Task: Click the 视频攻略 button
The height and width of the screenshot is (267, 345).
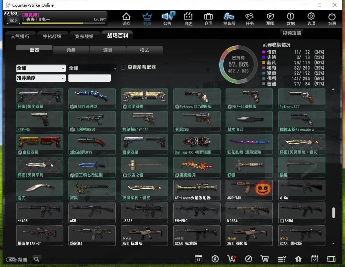Action: 292,33
